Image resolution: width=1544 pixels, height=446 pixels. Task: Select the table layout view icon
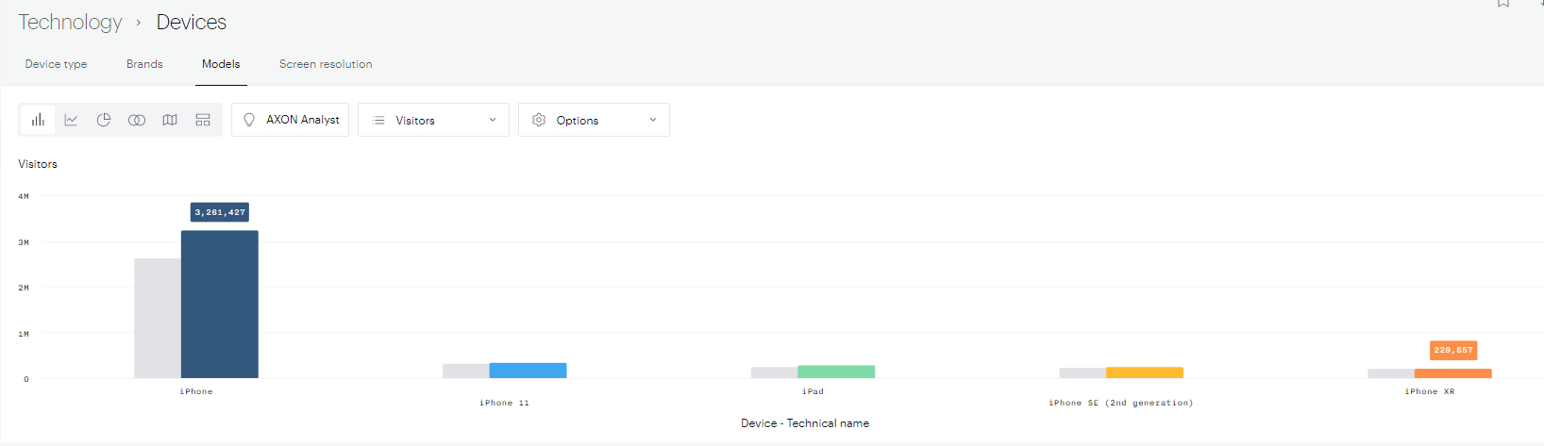click(x=203, y=120)
